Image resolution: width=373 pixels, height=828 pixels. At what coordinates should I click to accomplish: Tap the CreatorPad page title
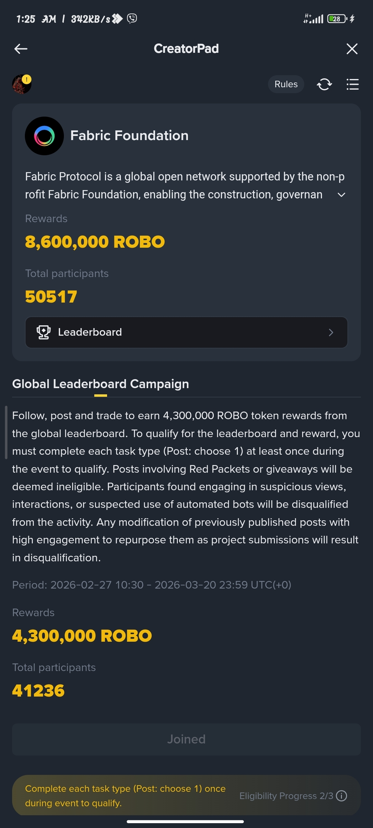click(186, 49)
